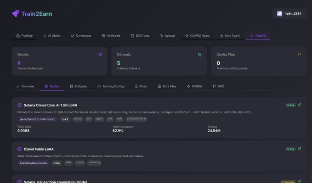Select the Training tab

click(x=258, y=36)
